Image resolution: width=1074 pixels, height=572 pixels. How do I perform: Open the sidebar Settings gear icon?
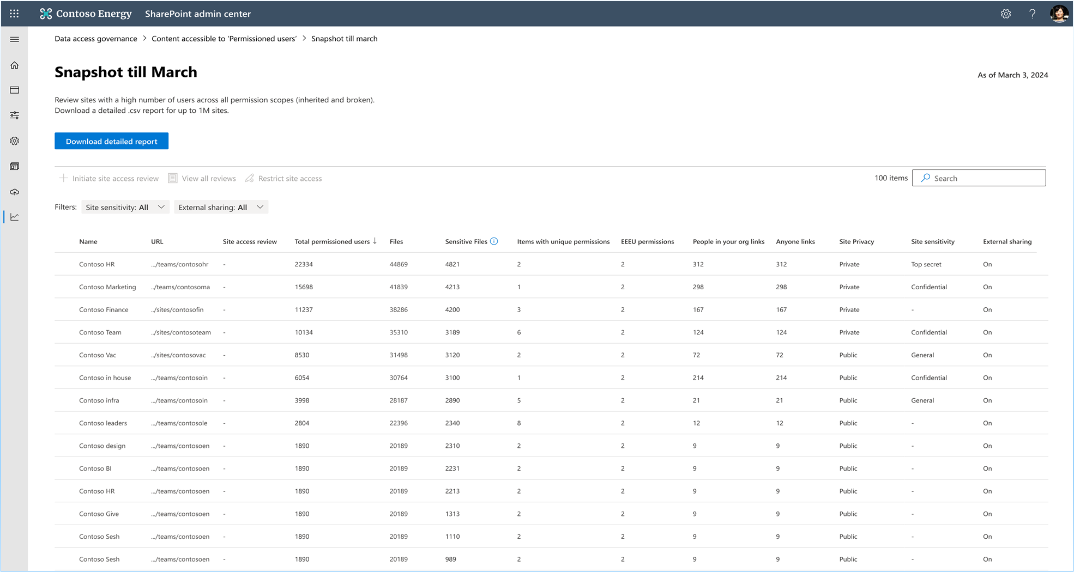click(15, 141)
